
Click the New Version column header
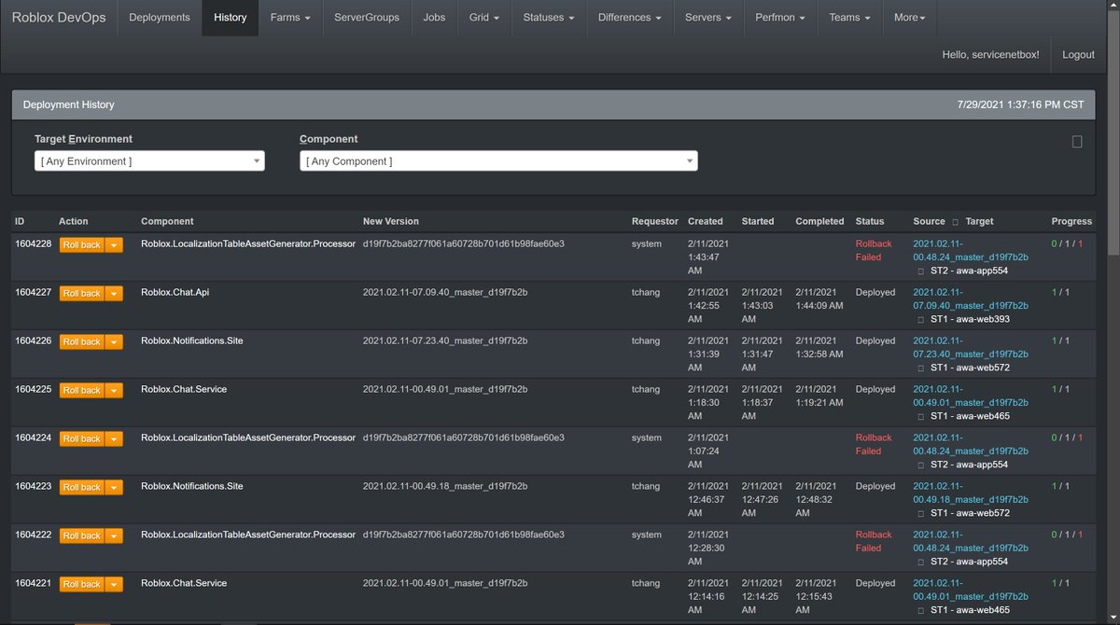pos(391,222)
